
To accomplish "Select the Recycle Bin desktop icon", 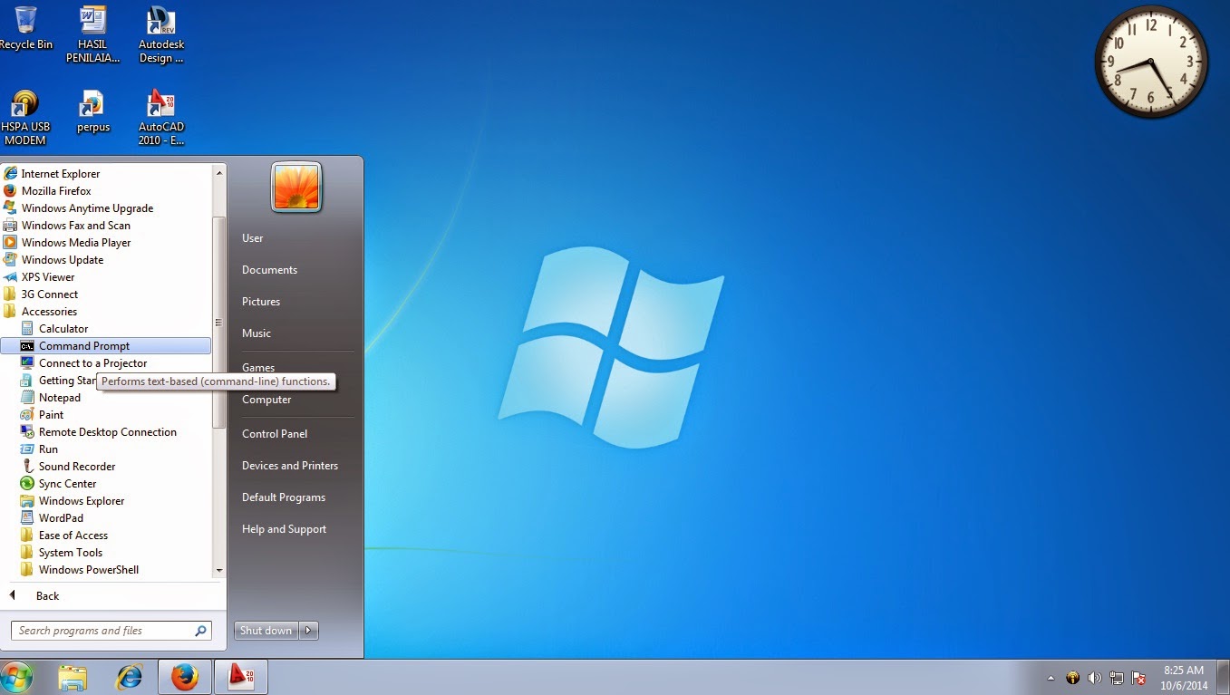I will click(x=24, y=29).
